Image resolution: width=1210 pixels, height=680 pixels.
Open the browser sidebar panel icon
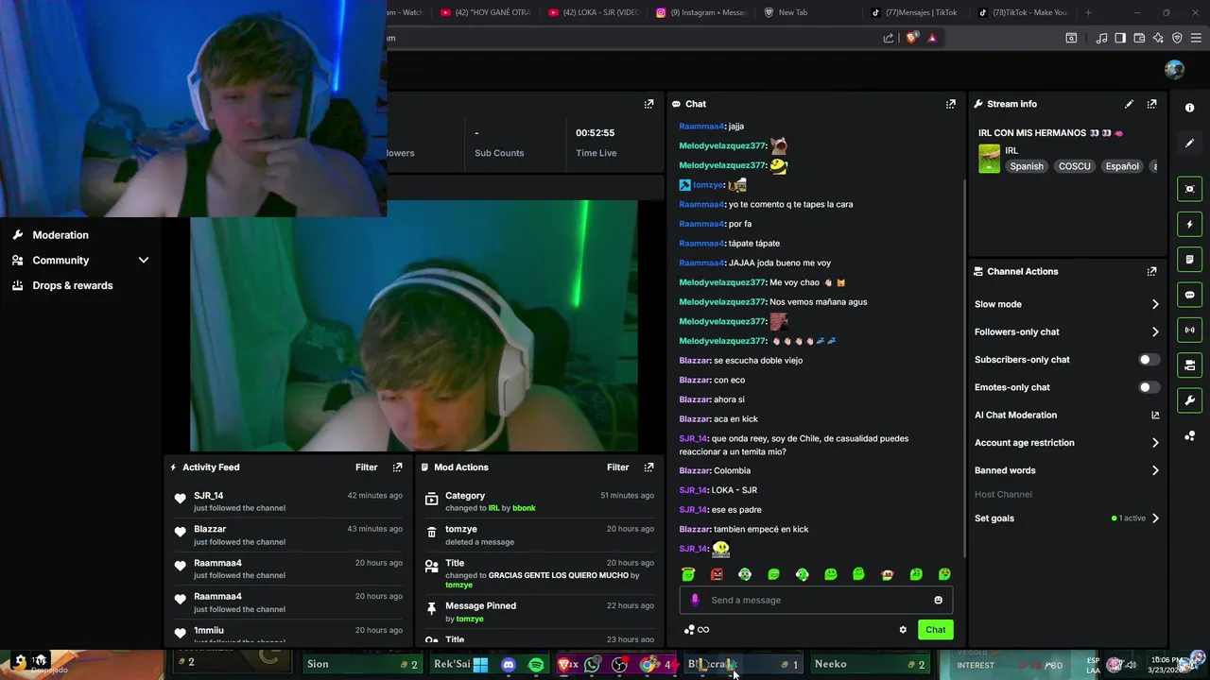click(1120, 38)
